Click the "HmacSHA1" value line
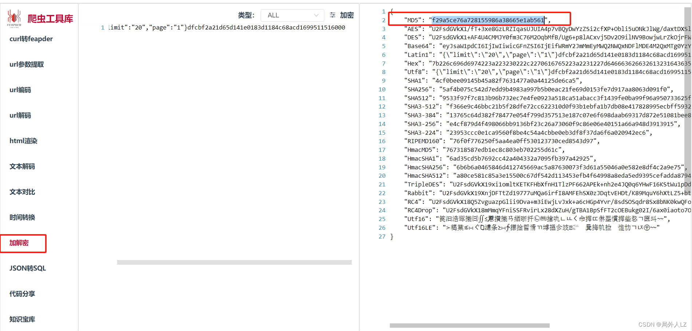 click(x=500, y=159)
